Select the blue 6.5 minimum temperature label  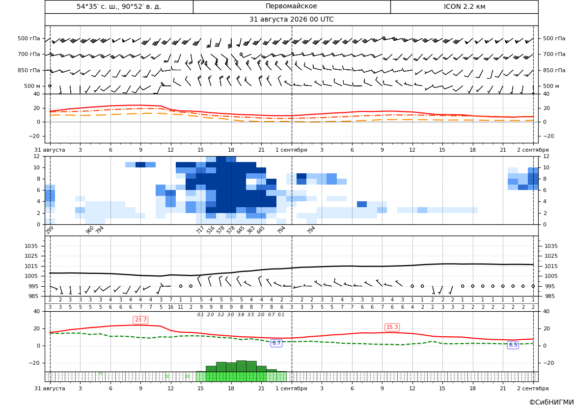[x=513, y=345]
